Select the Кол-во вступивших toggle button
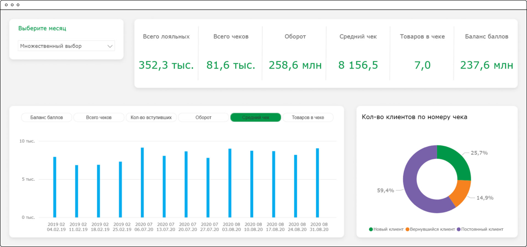 tap(151, 118)
